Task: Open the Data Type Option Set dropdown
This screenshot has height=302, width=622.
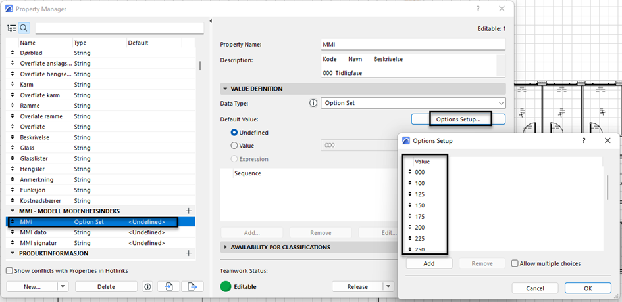Action: pos(413,103)
